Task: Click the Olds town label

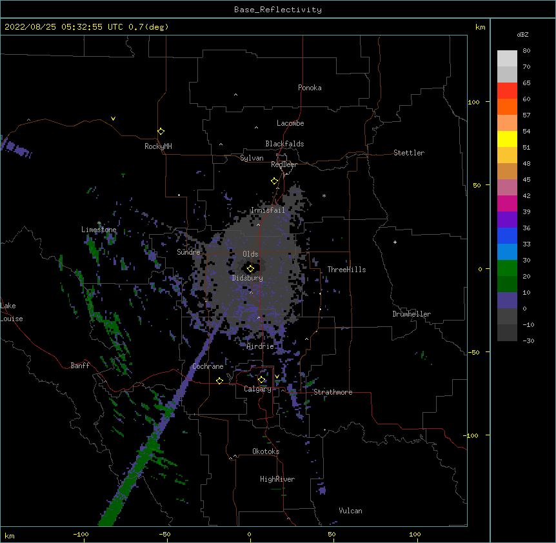Action: (x=250, y=254)
